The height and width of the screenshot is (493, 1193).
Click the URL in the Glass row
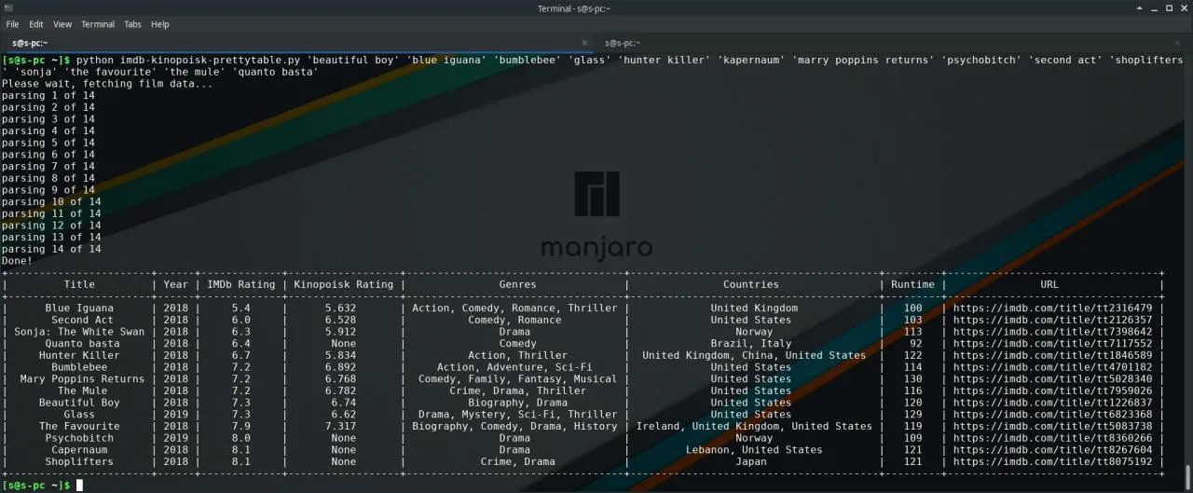tap(1053, 415)
